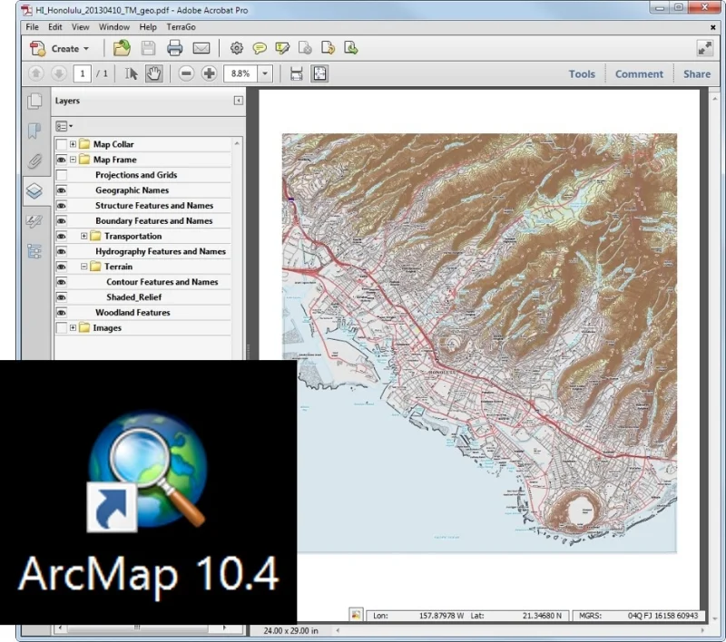Open the File menu

[33, 27]
